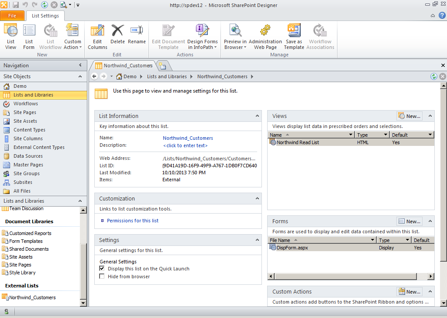Viewport: 447px width, 318px height.
Task: Open Custom Action ribbon menu
Action: 72,37
